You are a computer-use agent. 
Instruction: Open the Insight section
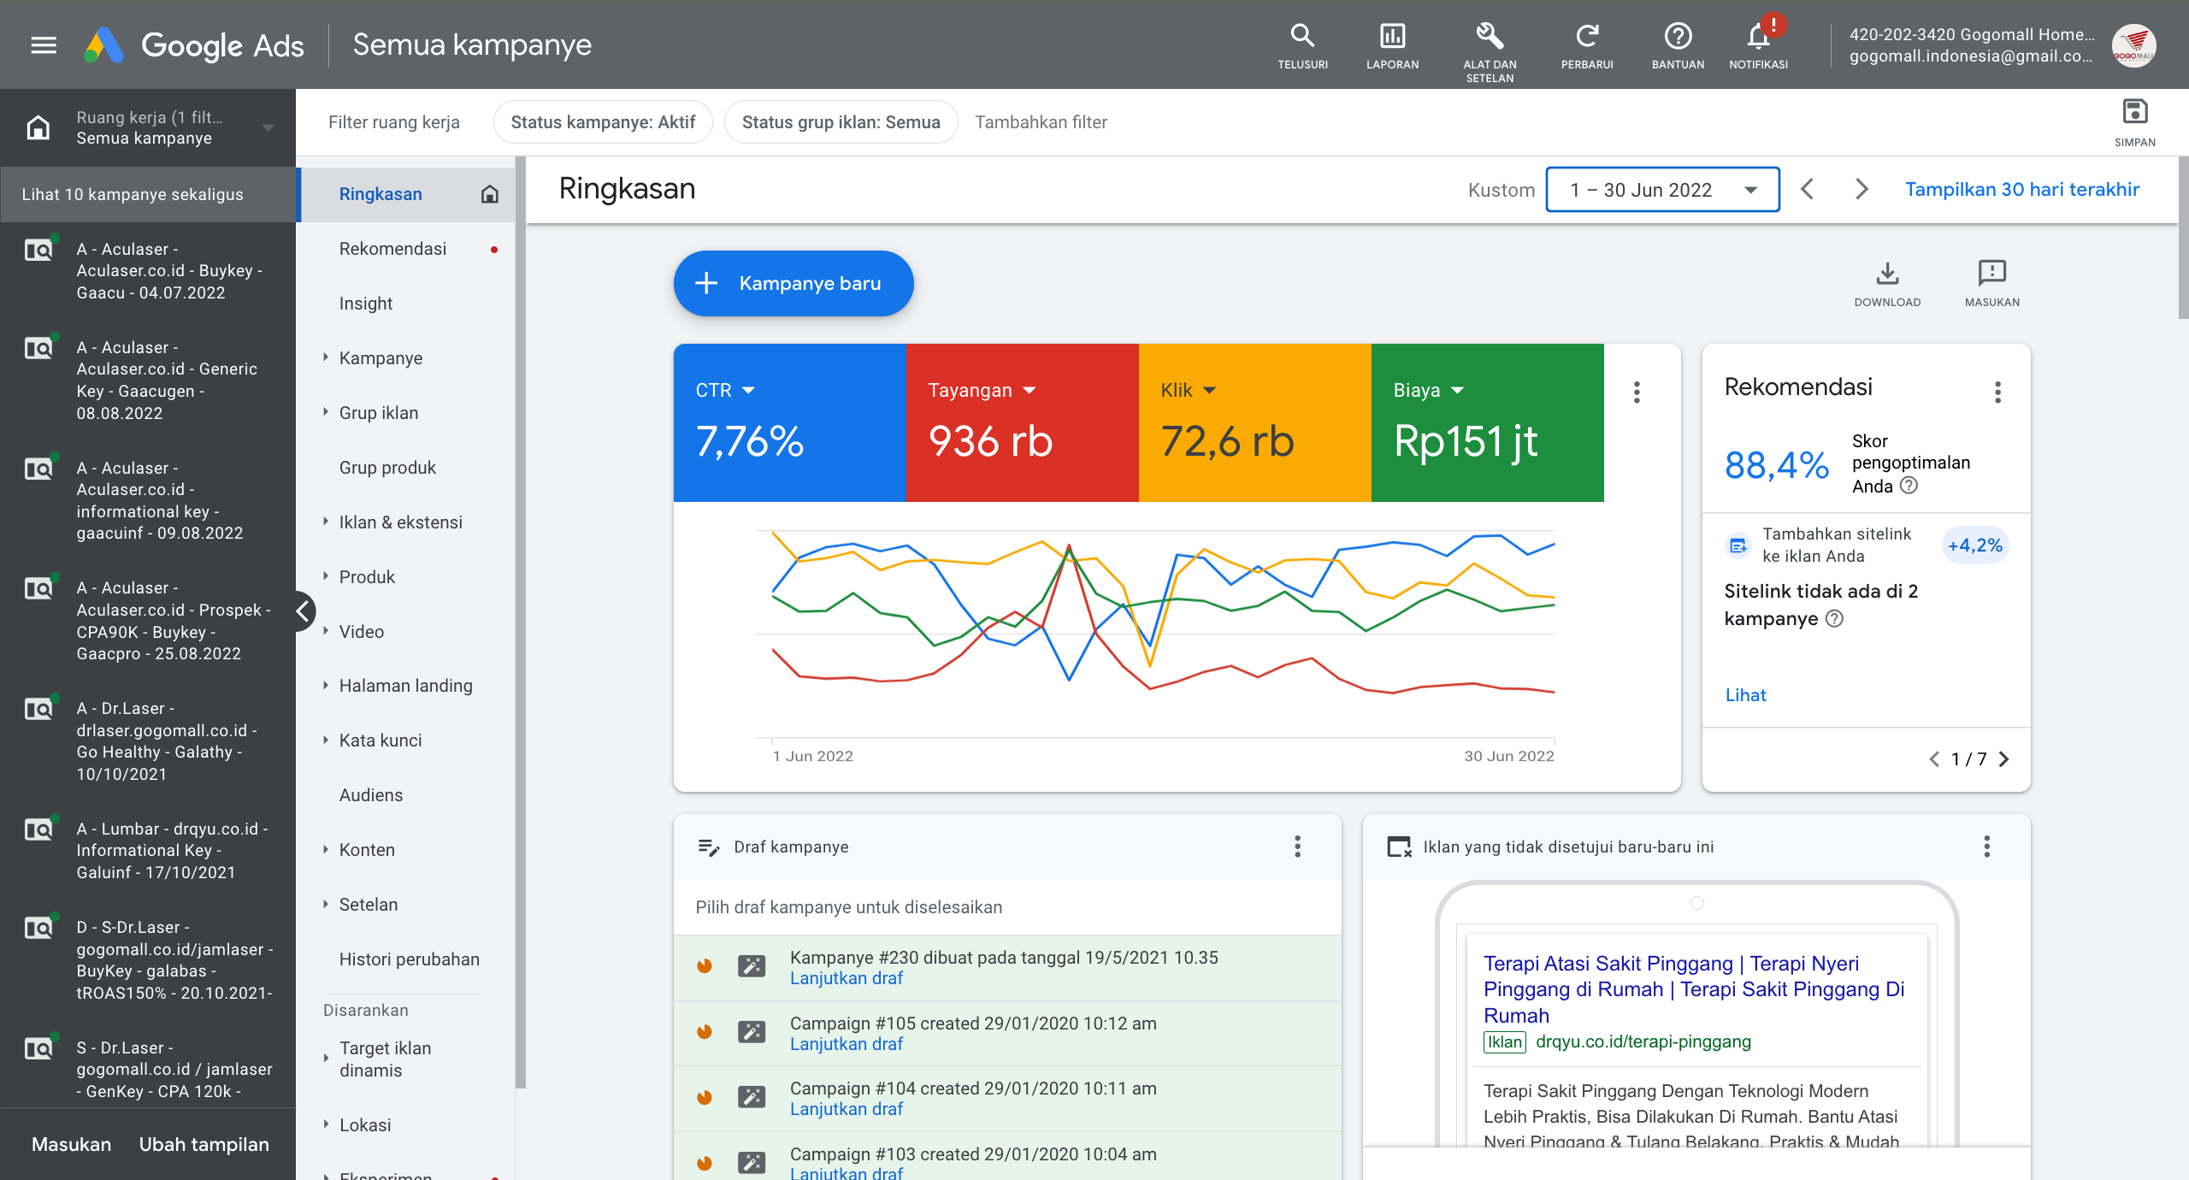tap(366, 303)
